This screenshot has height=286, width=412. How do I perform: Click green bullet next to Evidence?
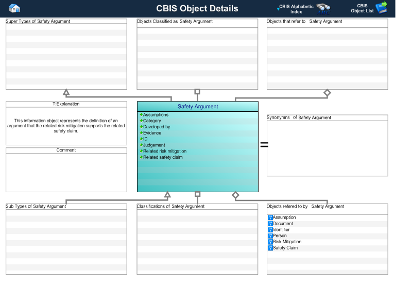click(141, 133)
